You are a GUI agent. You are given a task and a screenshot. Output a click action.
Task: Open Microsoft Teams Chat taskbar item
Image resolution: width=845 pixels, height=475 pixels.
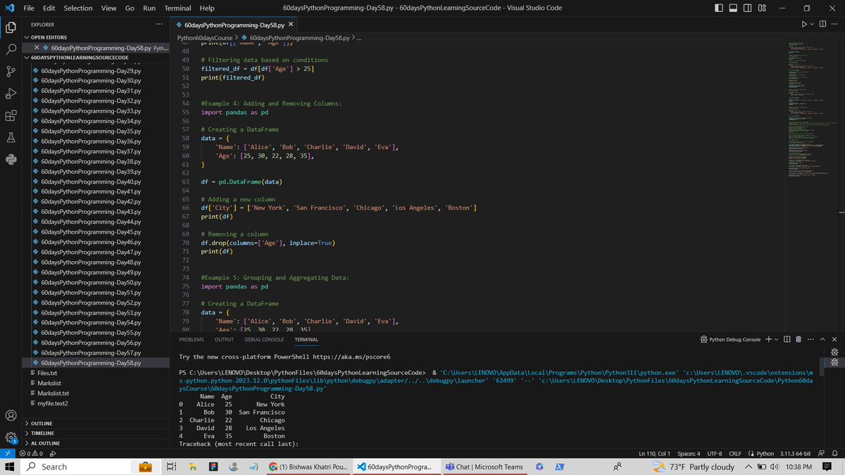[484, 467]
